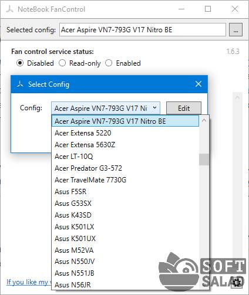Select Asus N550JV in dropdown list
The image size is (249, 295).
pyautogui.click(x=125, y=262)
